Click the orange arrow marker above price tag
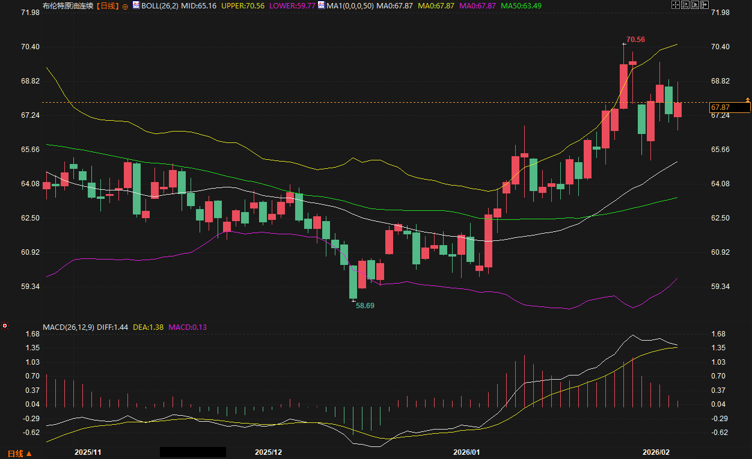 coord(748,99)
